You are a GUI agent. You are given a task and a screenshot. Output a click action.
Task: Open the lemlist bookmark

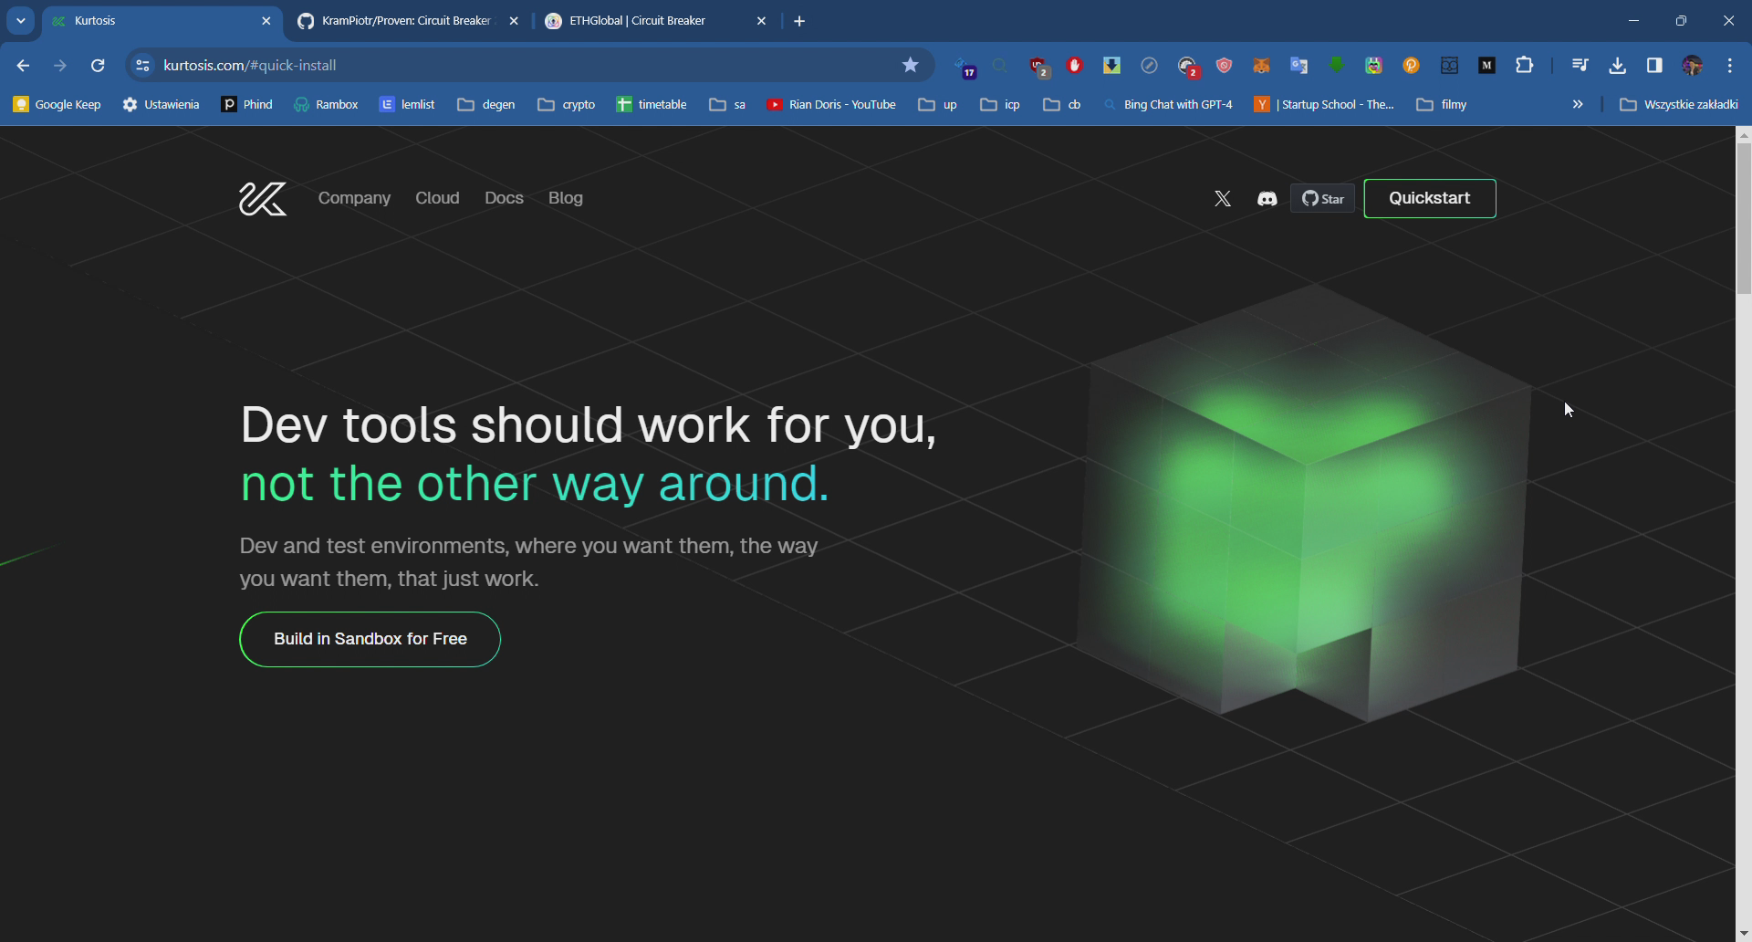pyautogui.click(x=407, y=105)
